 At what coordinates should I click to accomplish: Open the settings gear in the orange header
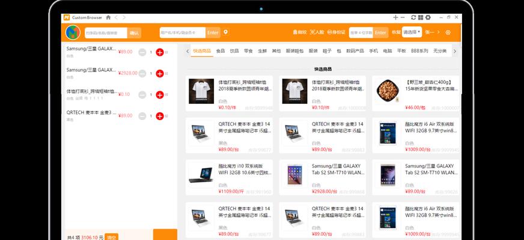click(448, 32)
